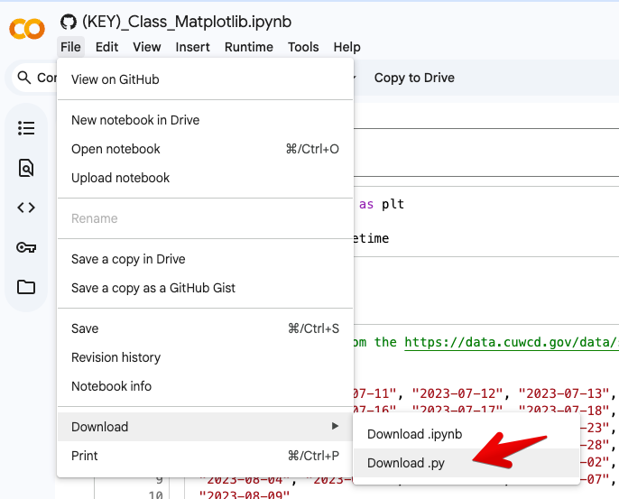Open the Table of contents sidebar icon
Screen dimensions: 619x499
26,128
